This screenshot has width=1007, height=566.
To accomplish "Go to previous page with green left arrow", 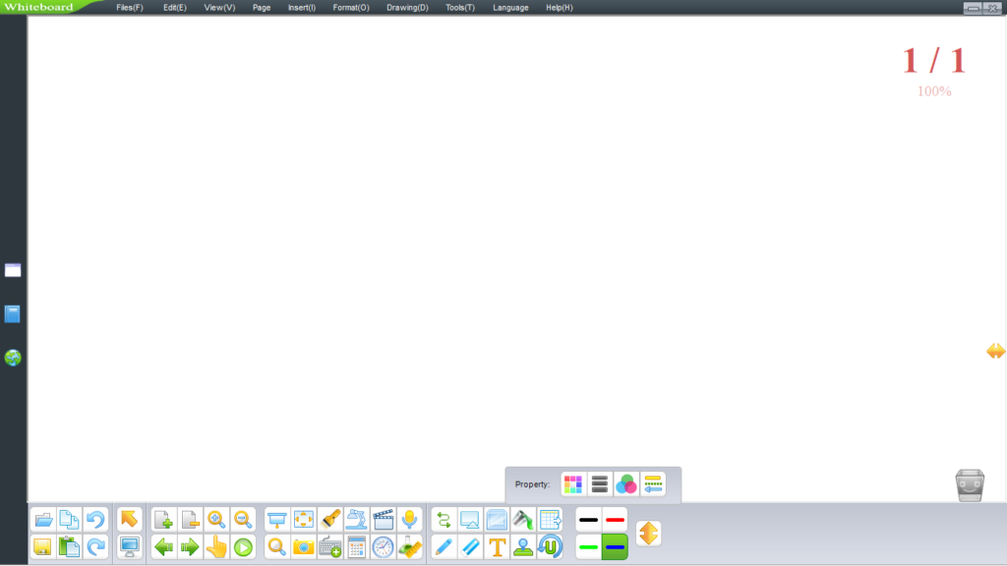I will [163, 546].
